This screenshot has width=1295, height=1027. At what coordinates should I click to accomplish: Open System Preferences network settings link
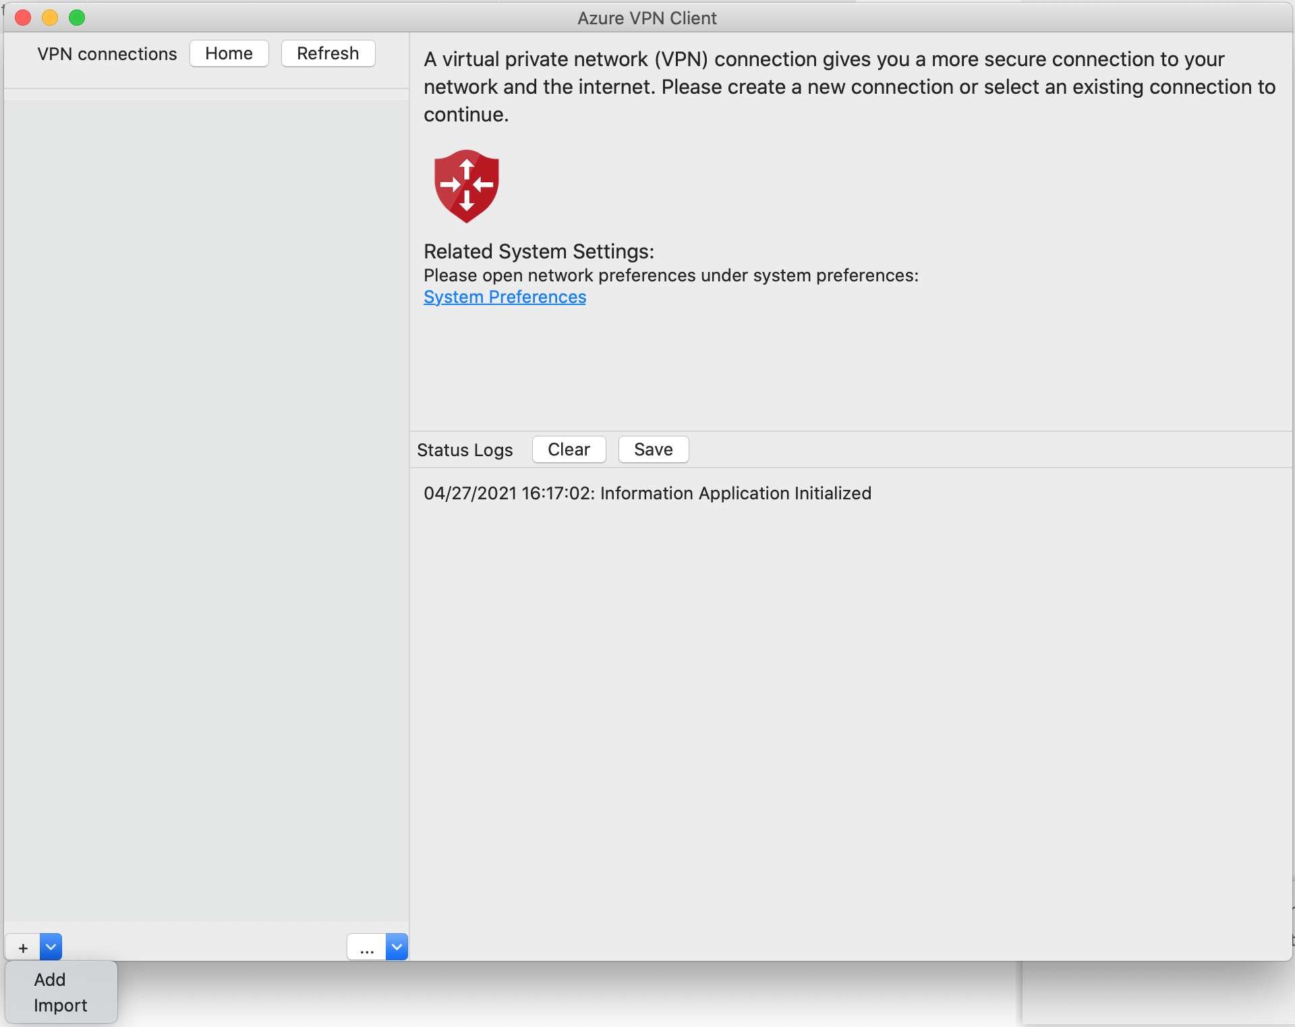point(505,296)
